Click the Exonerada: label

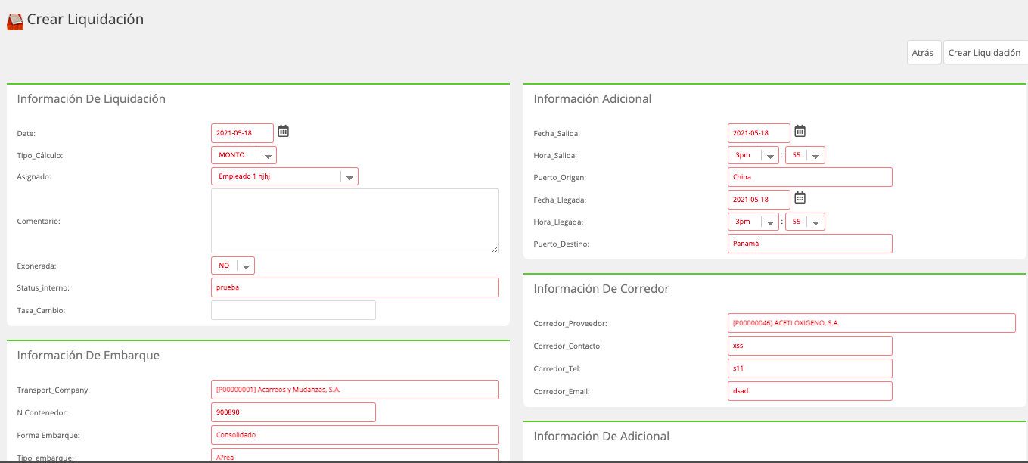coord(36,266)
